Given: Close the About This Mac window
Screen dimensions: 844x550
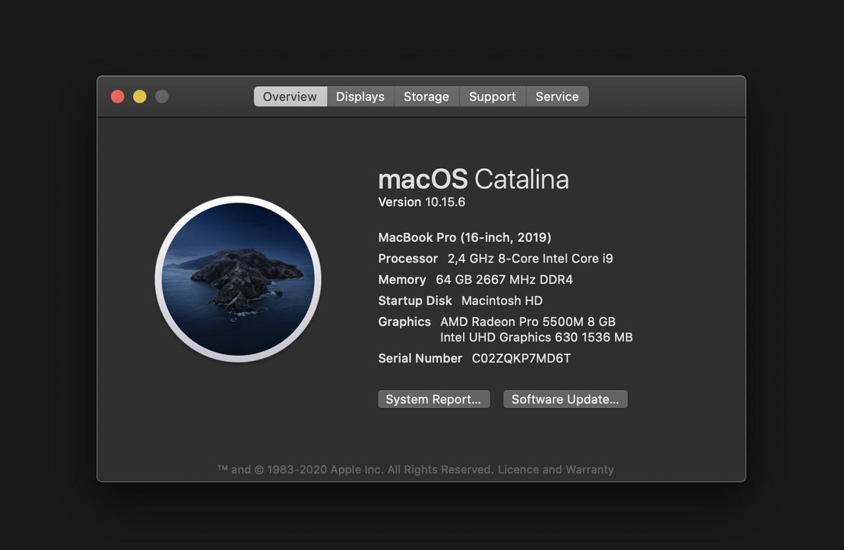Looking at the screenshot, I should pyautogui.click(x=118, y=97).
